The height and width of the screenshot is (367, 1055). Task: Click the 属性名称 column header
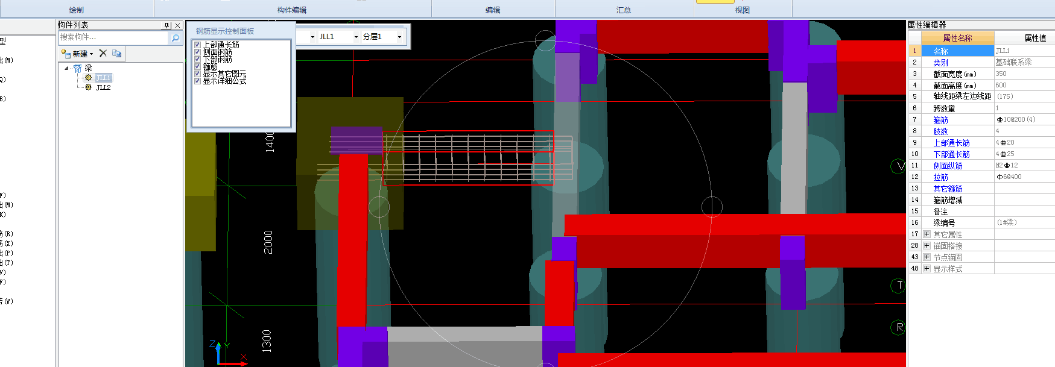[x=957, y=38]
